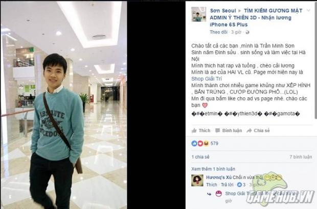The image size is (317, 209).
Task: View the 7 bình luận count
Action: (301, 157)
